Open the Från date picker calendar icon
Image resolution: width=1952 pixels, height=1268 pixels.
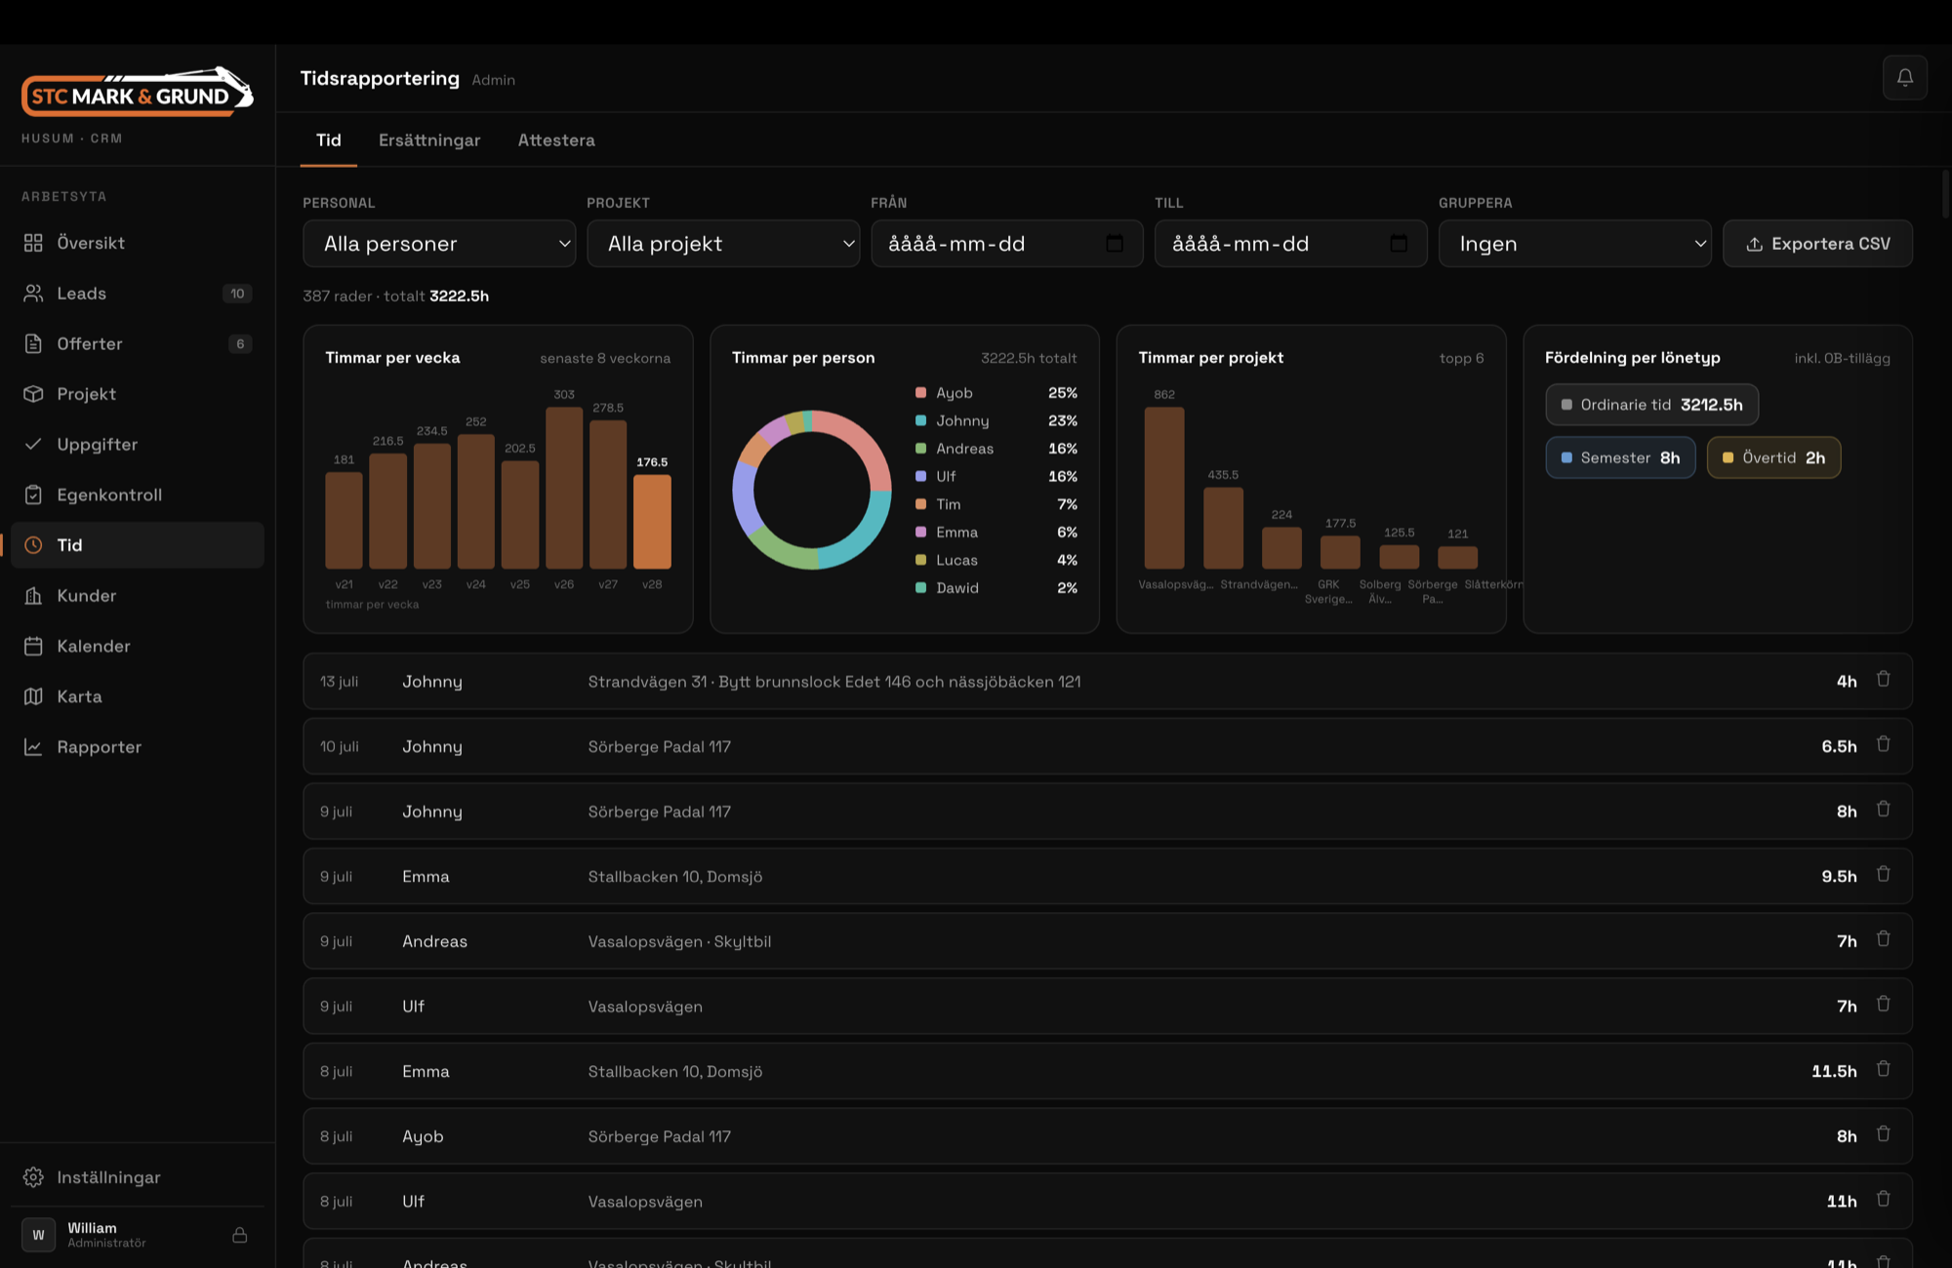tap(1115, 244)
